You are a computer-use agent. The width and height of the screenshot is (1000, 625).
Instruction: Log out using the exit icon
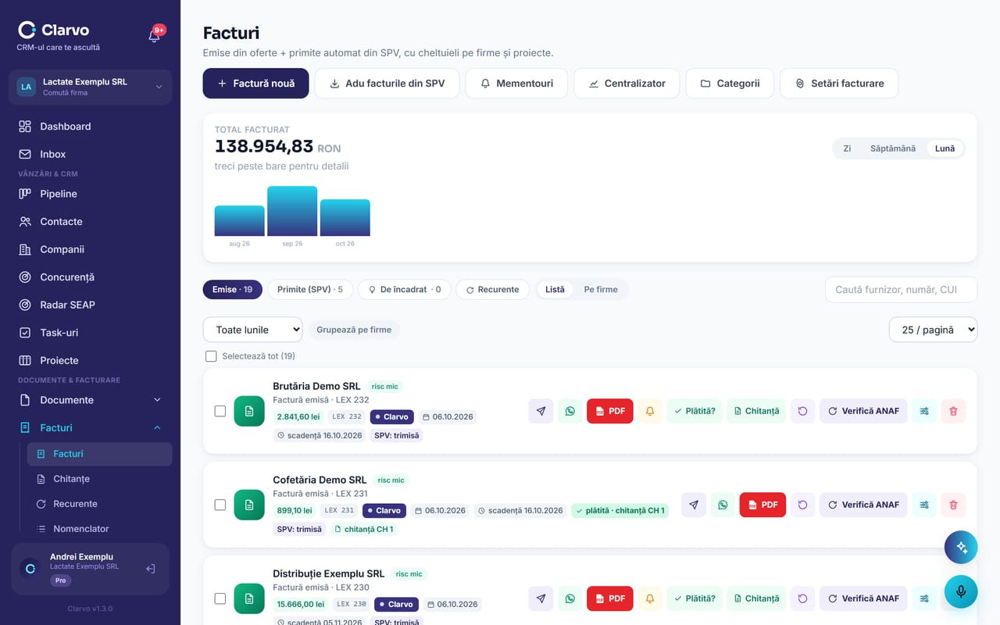[151, 569]
